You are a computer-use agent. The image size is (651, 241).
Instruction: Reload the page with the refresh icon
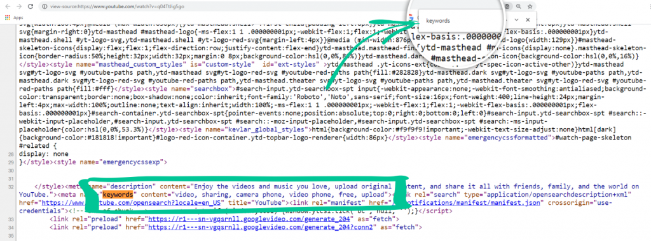tap(31, 6)
